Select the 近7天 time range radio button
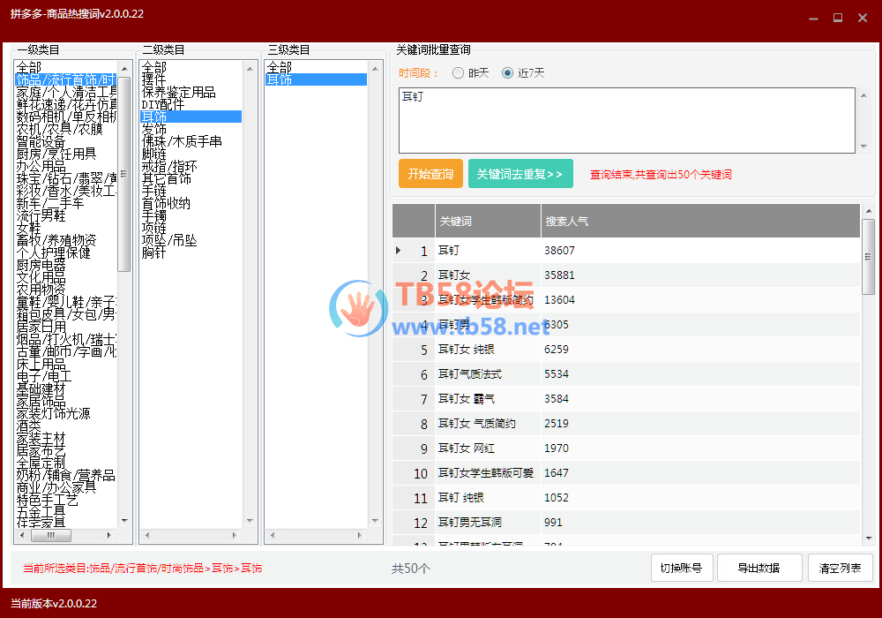 (x=507, y=73)
